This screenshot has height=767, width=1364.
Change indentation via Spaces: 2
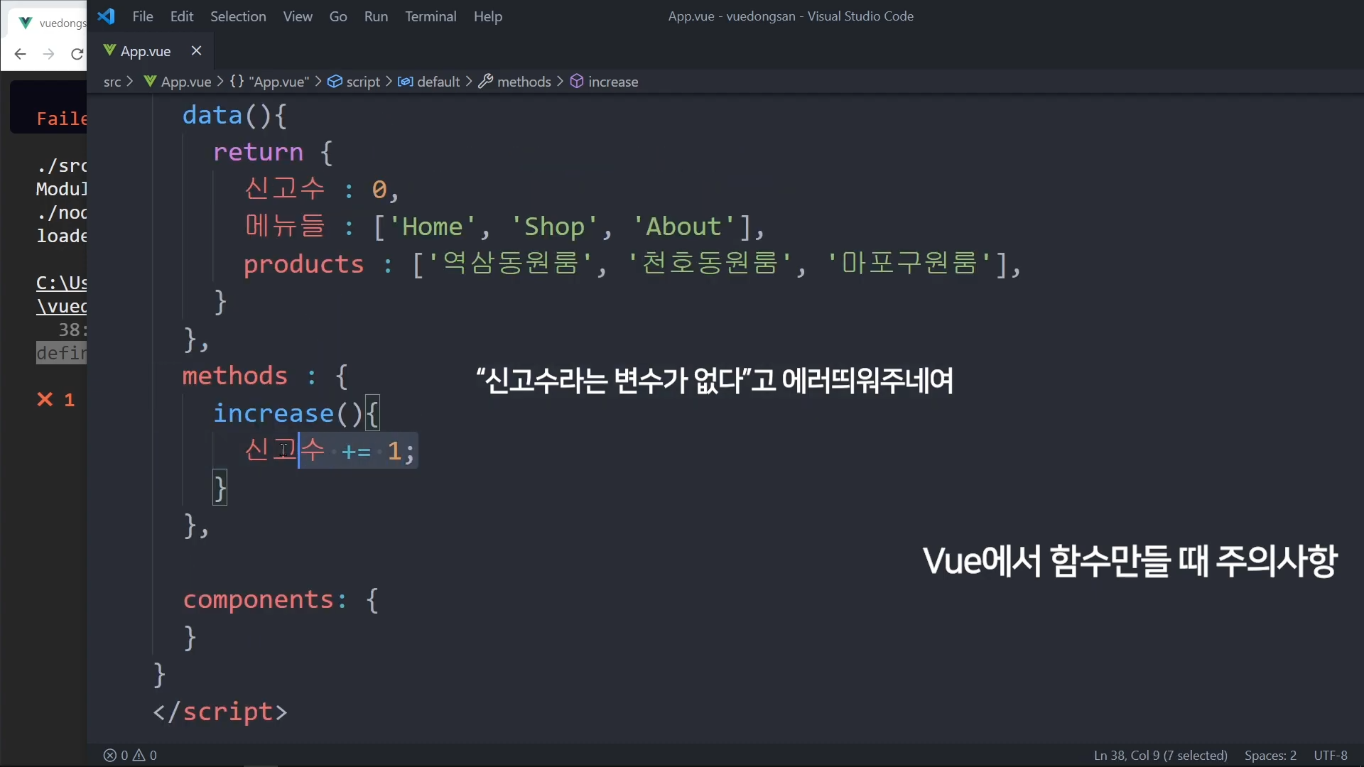[x=1270, y=755]
